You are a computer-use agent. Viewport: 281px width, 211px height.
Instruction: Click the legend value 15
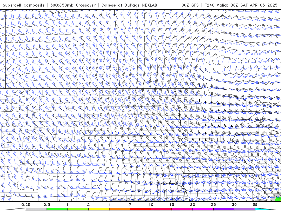(172, 205)
